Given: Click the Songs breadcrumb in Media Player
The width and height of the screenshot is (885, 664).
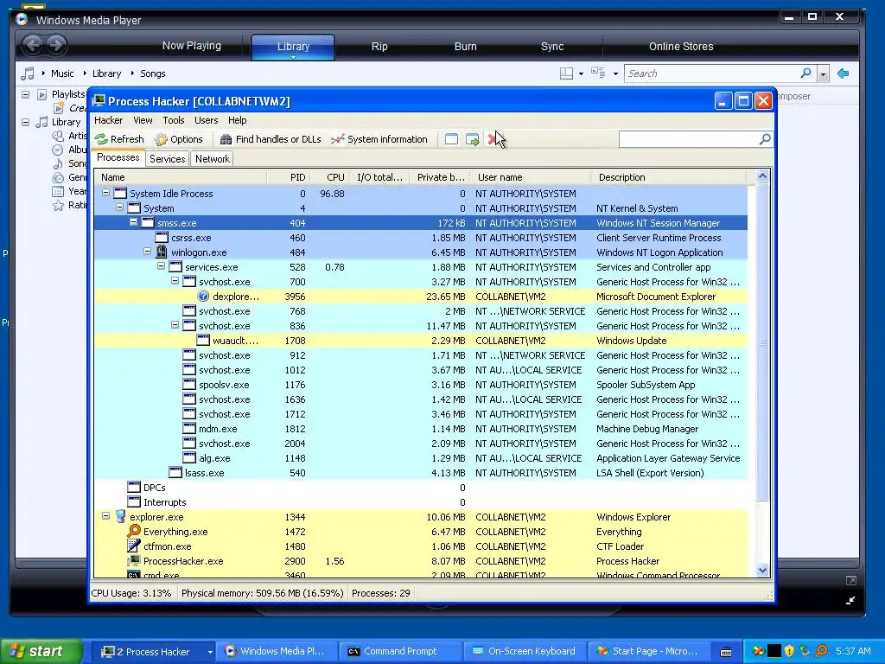Looking at the screenshot, I should (152, 73).
